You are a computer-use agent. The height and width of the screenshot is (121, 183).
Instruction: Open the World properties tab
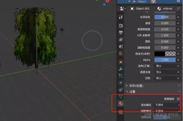(121, 53)
